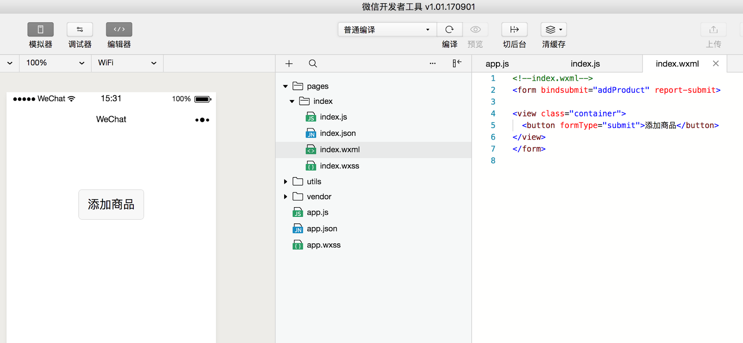The height and width of the screenshot is (343, 743).
Task: Click the compile refresh icon
Action: coord(450,30)
